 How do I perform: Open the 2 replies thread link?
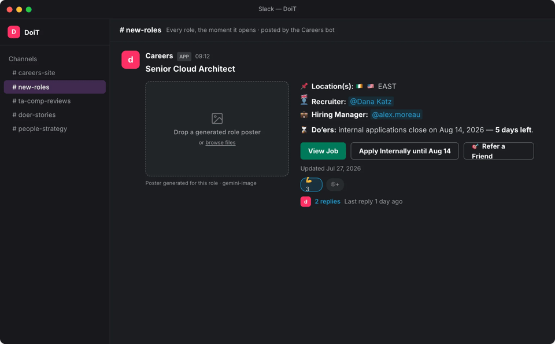tap(327, 201)
